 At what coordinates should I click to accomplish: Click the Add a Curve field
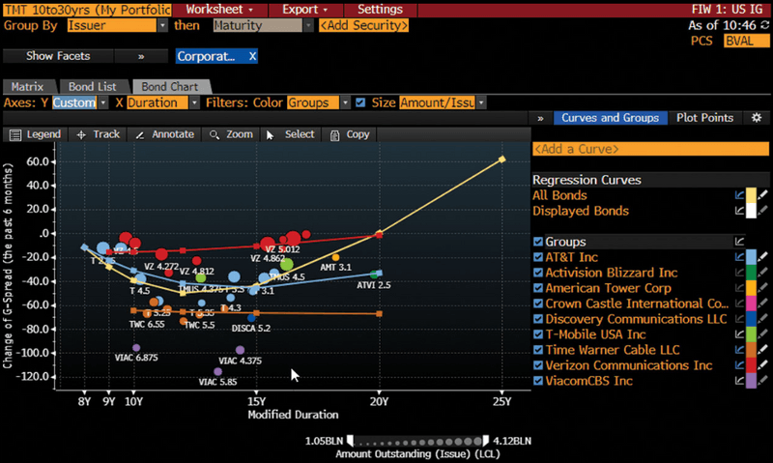click(650, 149)
